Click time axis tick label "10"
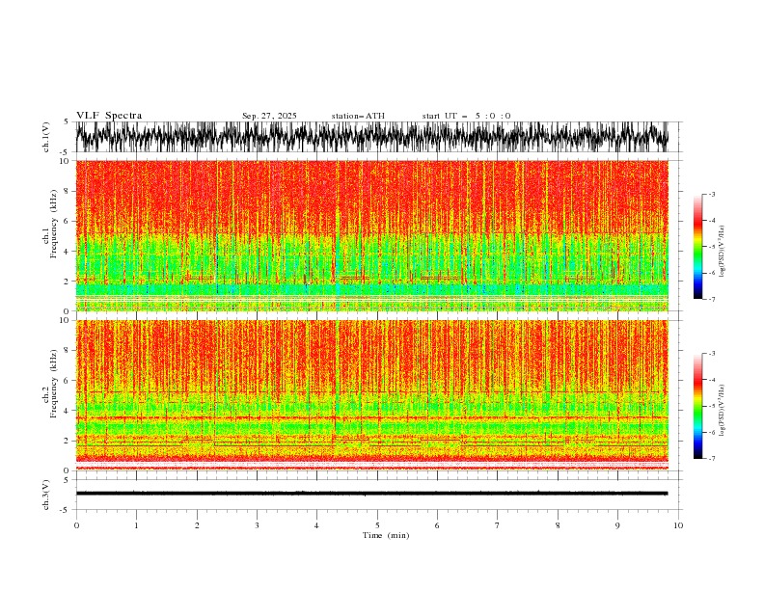 pos(678,525)
